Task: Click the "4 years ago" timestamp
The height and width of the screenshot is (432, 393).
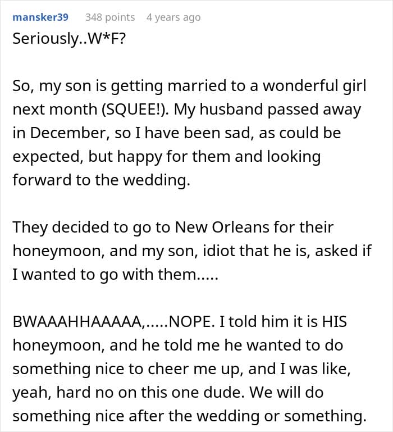Action: pos(173,17)
